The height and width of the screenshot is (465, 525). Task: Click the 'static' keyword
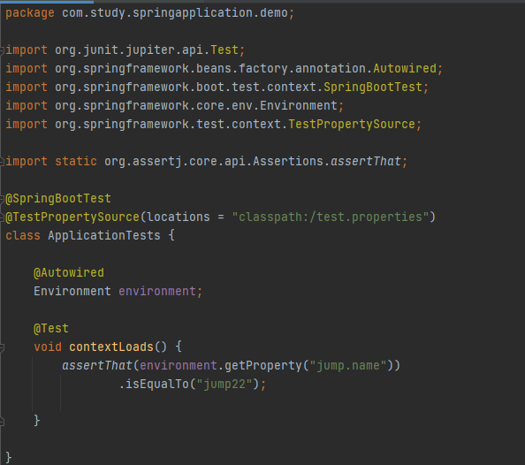[76, 162]
